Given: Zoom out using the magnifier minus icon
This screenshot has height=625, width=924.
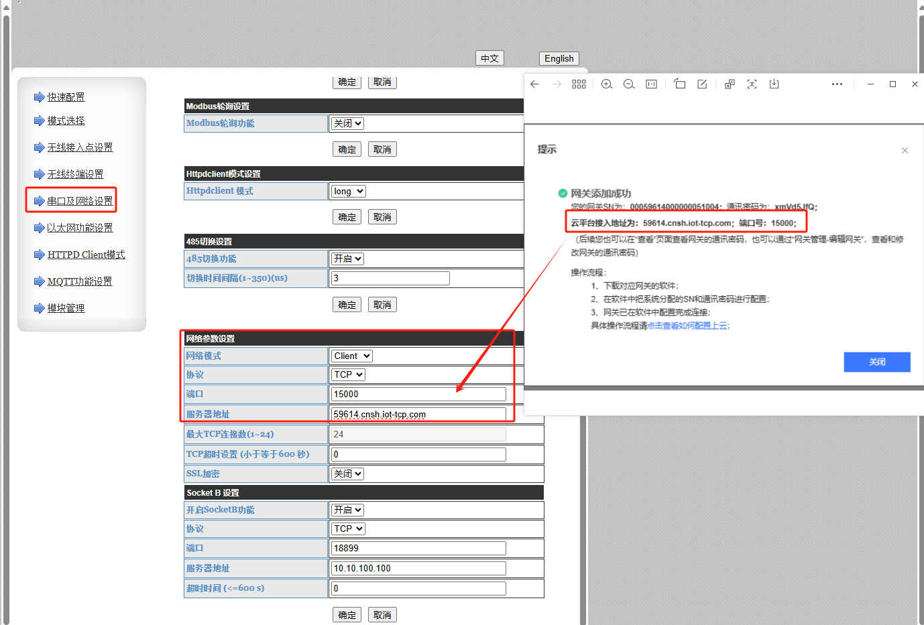Looking at the screenshot, I should [x=629, y=84].
